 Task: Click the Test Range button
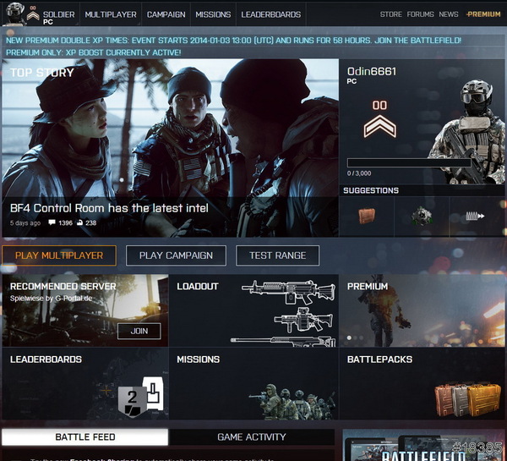point(277,255)
